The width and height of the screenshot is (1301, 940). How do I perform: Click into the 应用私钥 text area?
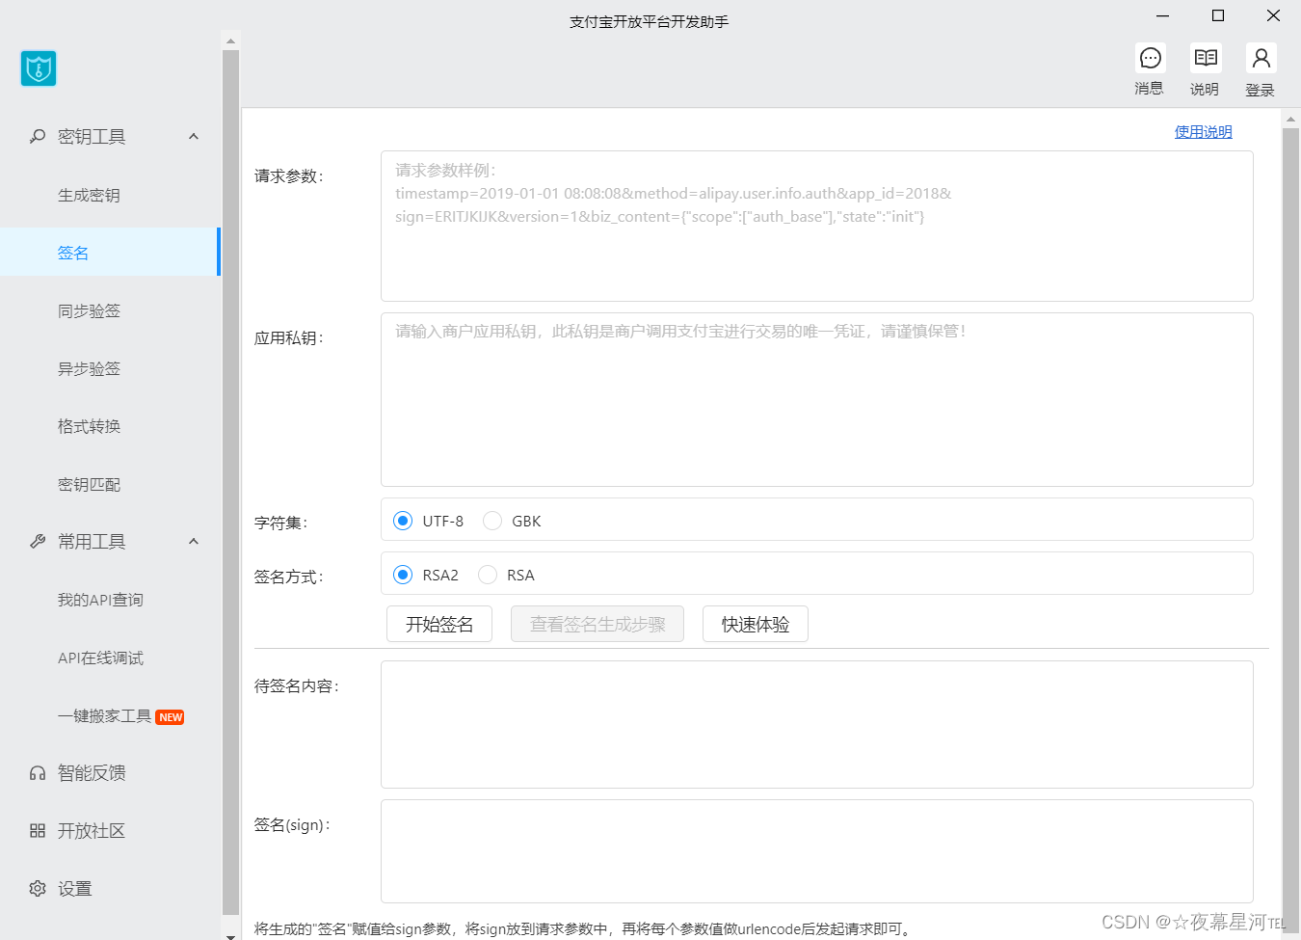point(817,399)
